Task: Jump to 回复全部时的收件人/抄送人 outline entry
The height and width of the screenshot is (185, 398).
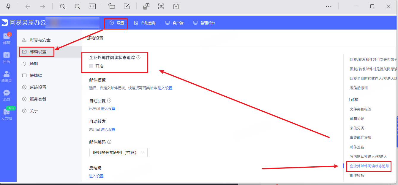Action: click(374, 79)
